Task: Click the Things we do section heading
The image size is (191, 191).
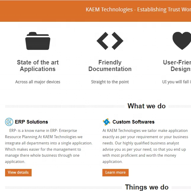Action: coord(147,187)
